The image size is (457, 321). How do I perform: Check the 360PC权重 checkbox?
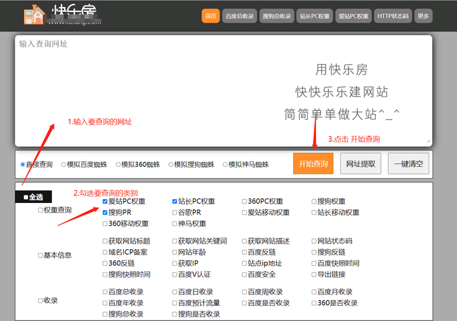click(244, 201)
